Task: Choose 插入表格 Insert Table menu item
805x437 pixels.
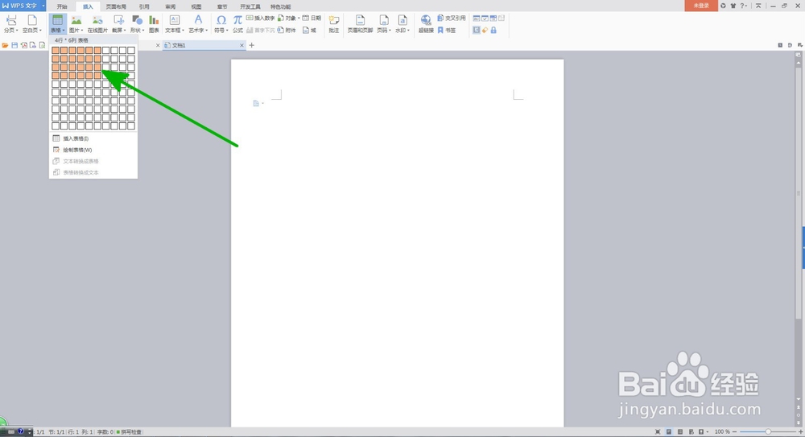Action: [x=93, y=138]
